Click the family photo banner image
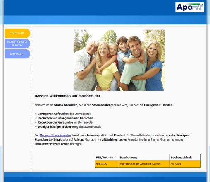 tap(119, 60)
